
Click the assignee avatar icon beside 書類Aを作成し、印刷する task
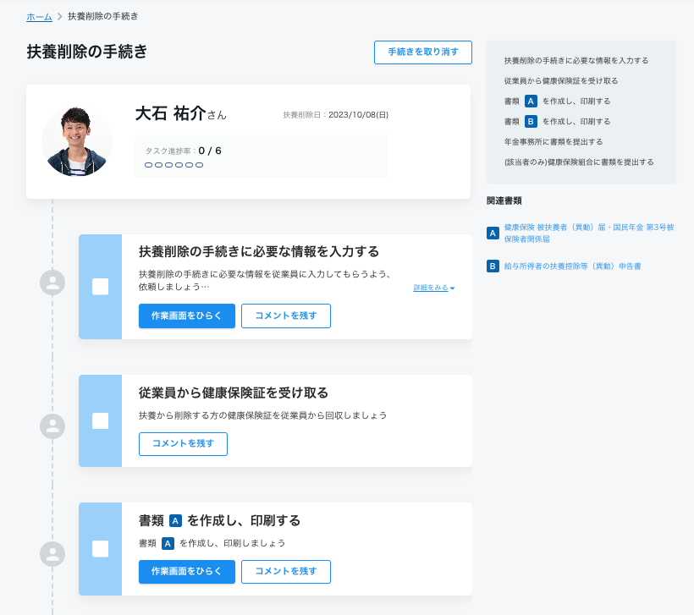(x=52, y=554)
